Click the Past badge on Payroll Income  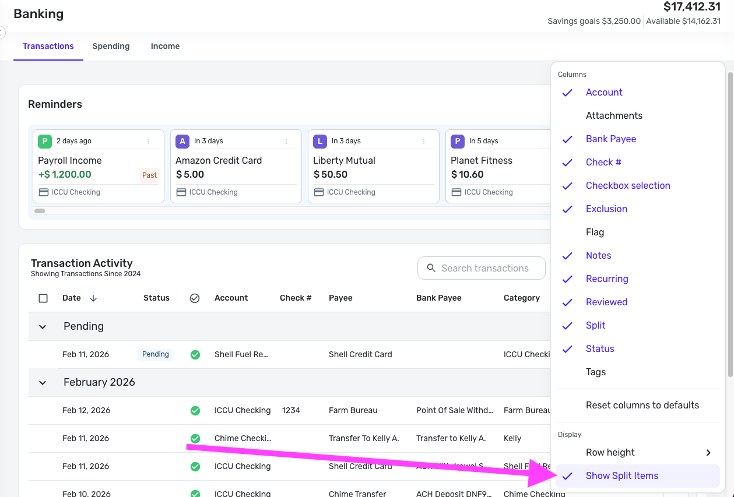coord(150,175)
